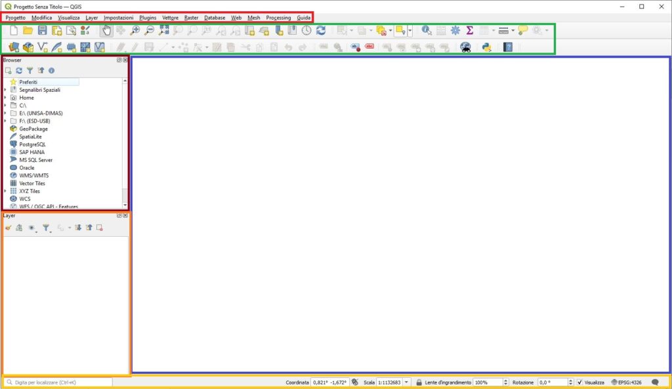
Task: Expand the C:\ drive node
Action: (5, 106)
